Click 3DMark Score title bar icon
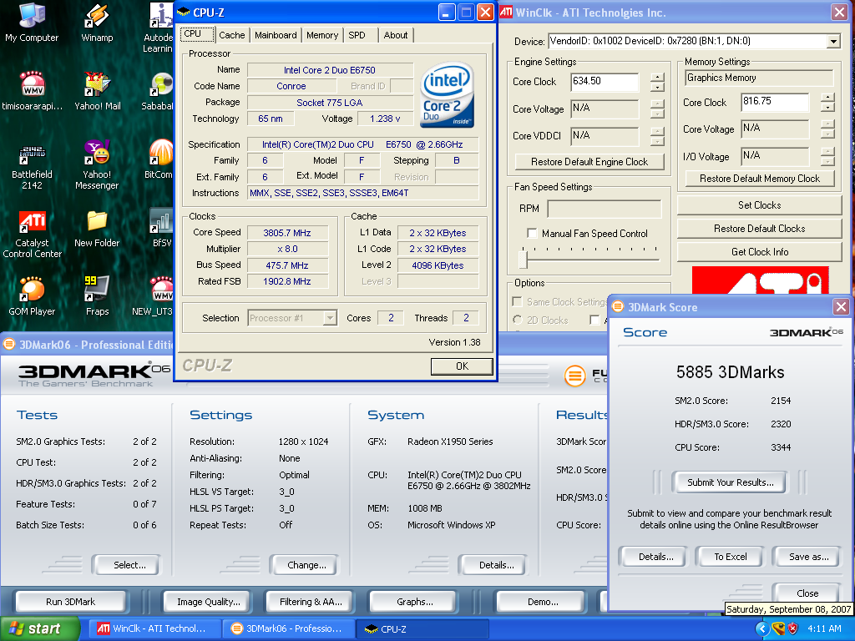 (x=618, y=307)
